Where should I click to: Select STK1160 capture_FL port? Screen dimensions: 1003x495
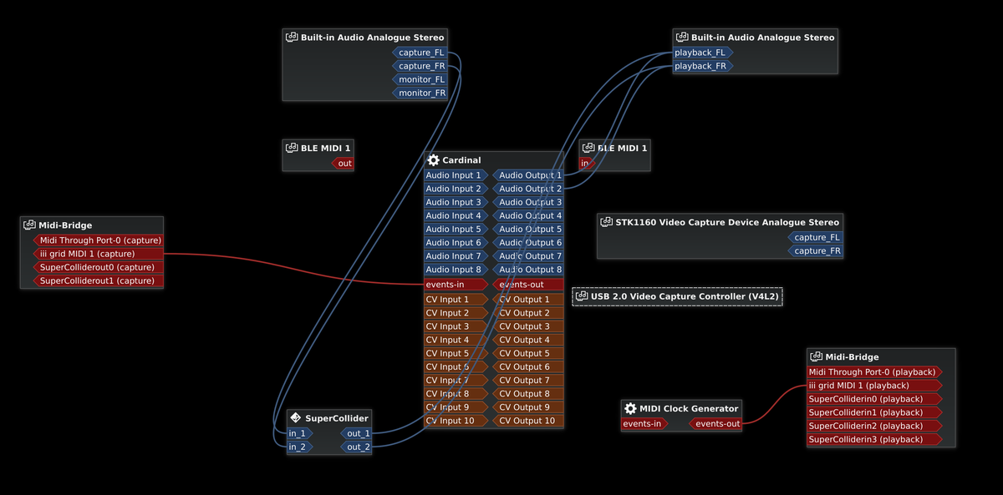tap(816, 237)
